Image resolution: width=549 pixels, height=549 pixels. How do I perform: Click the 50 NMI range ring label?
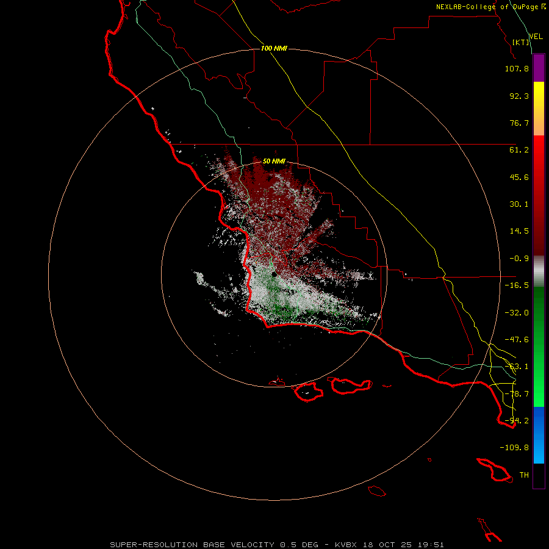274,162
